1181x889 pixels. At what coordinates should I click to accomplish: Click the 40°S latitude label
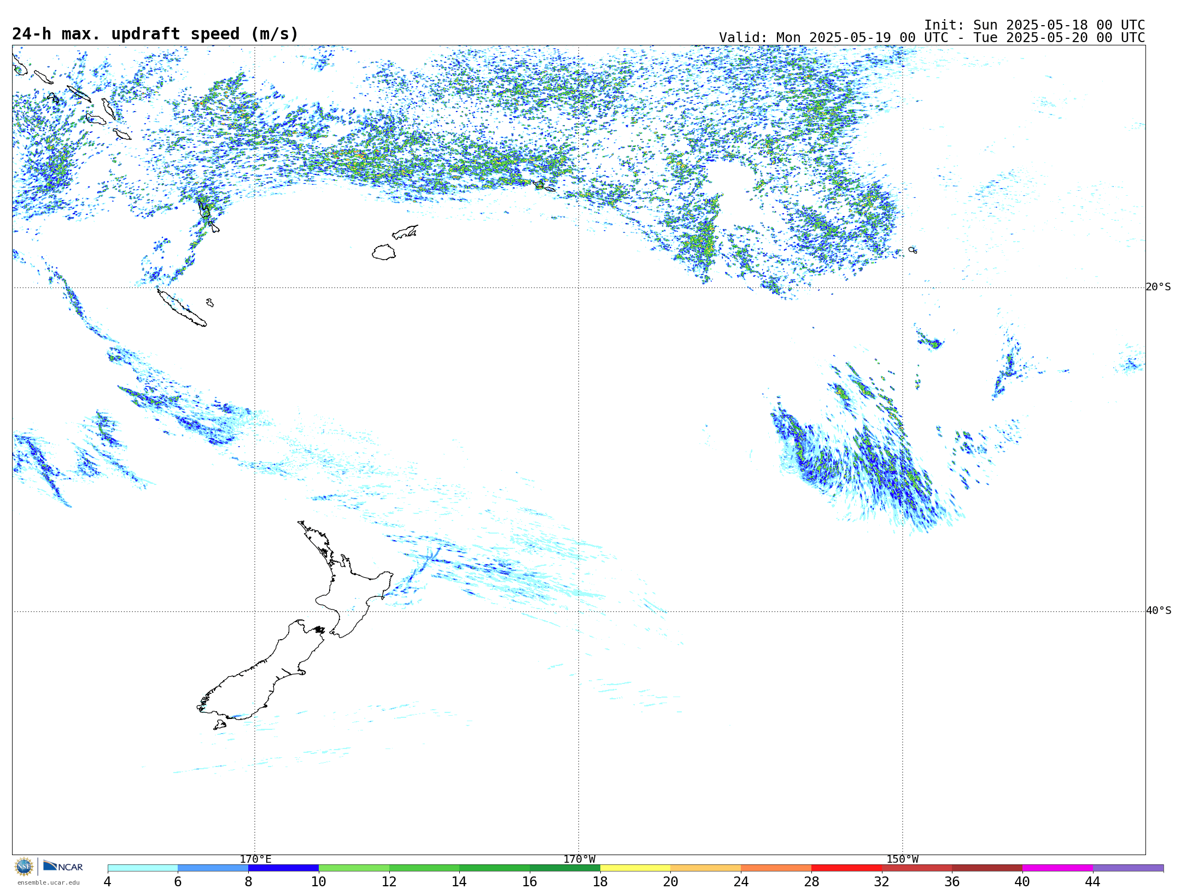point(1159,611)
